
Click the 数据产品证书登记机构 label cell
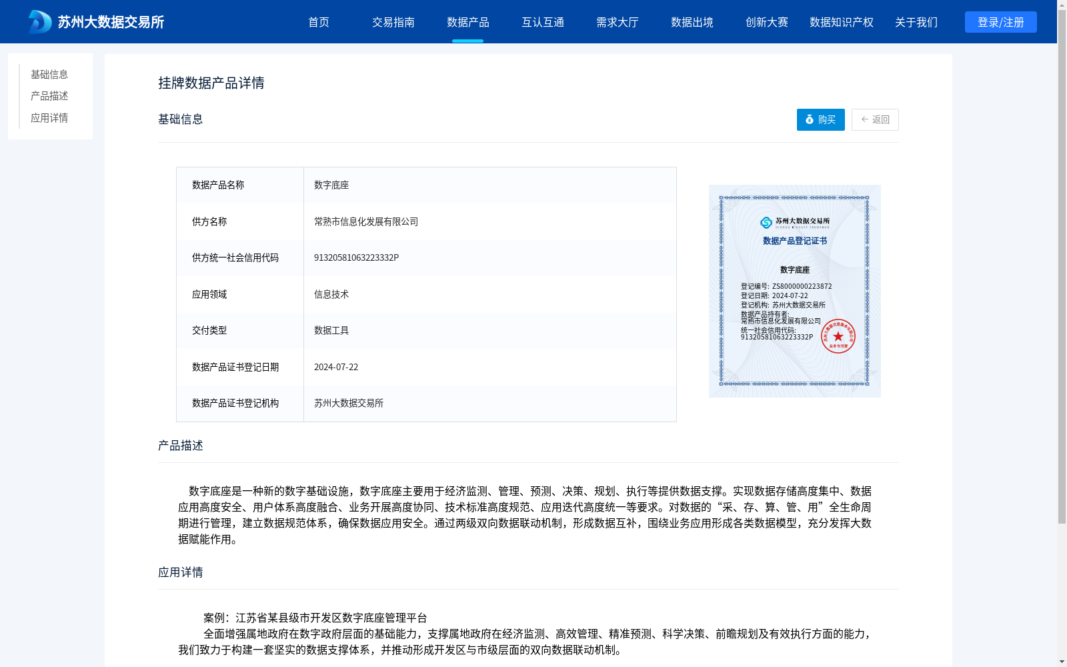tap(240, 403)
